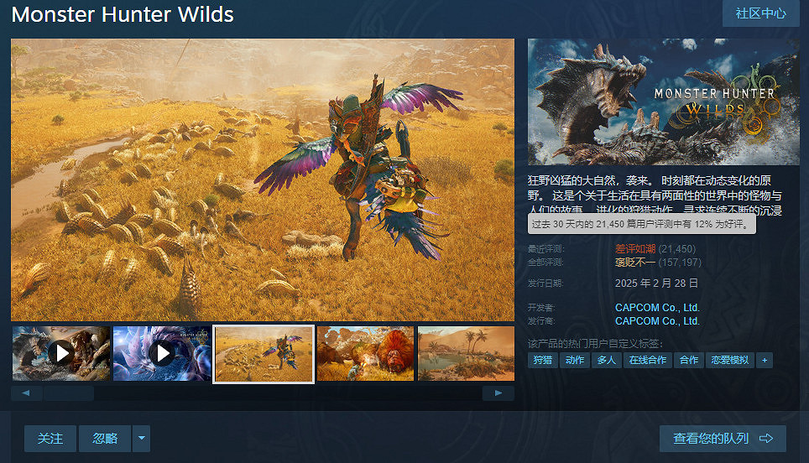This screenshot has height=463, width=809.
Task: Click the plus icon to add a tag
Action: 765,360
